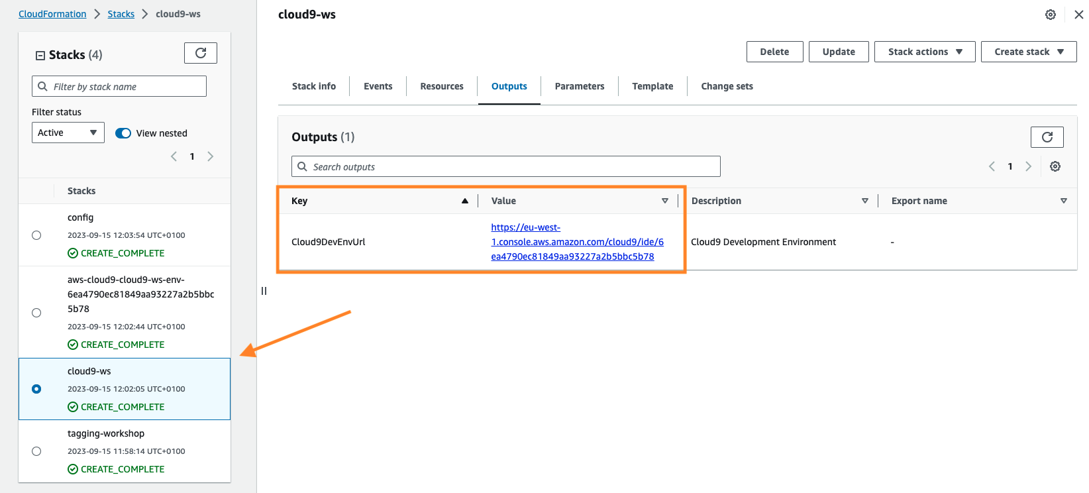Click the stack name filter search icon
The height and width of the screenshot is (493, 1089).
(x=42, y=86)
